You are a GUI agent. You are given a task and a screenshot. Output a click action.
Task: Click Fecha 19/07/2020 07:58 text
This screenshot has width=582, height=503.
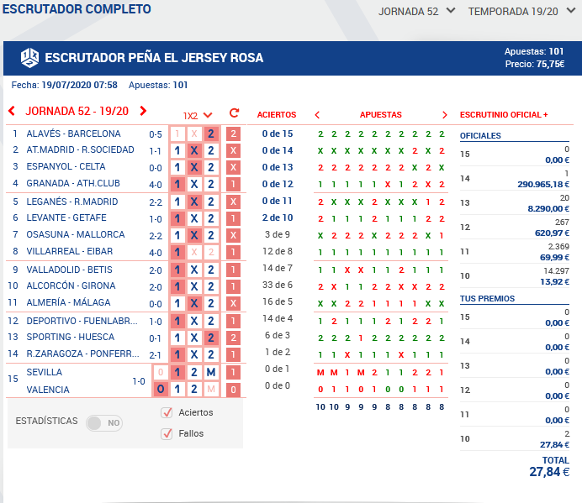(64, 86)
